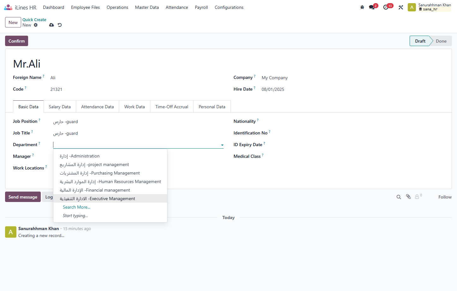
Task: Pick Financial management department
Action: pos(110,190)
